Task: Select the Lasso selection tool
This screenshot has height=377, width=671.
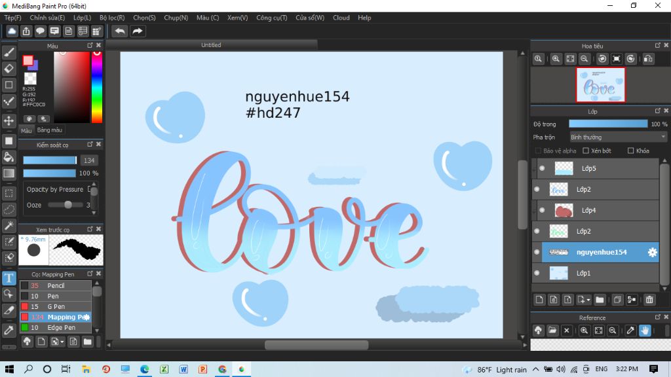Action: tap(9, 209)
